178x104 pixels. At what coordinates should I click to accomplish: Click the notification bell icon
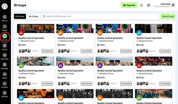click(x=142, y=5)
